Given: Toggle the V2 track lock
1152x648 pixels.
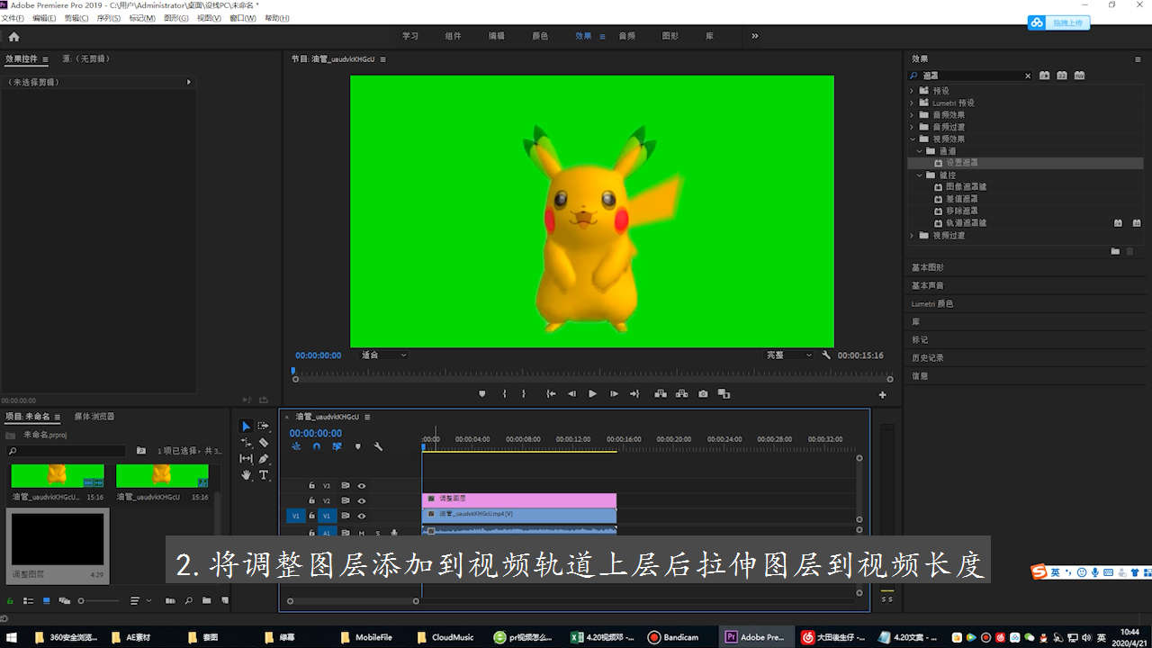Looking at the screenshot, I should coord(311,500).
